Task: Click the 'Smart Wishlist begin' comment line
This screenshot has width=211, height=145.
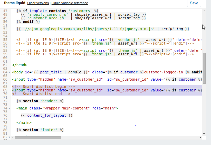Action: pos(43,87)
